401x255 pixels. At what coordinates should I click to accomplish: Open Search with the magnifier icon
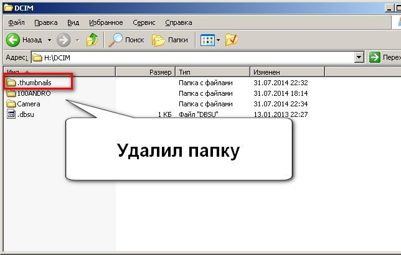tap(116, 40)
